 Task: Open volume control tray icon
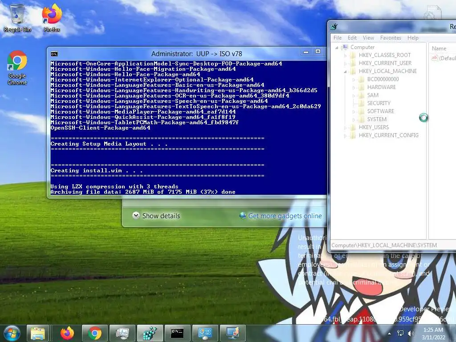411,334
